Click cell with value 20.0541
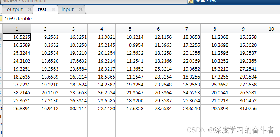280x137 pixels. click(215, 92)
